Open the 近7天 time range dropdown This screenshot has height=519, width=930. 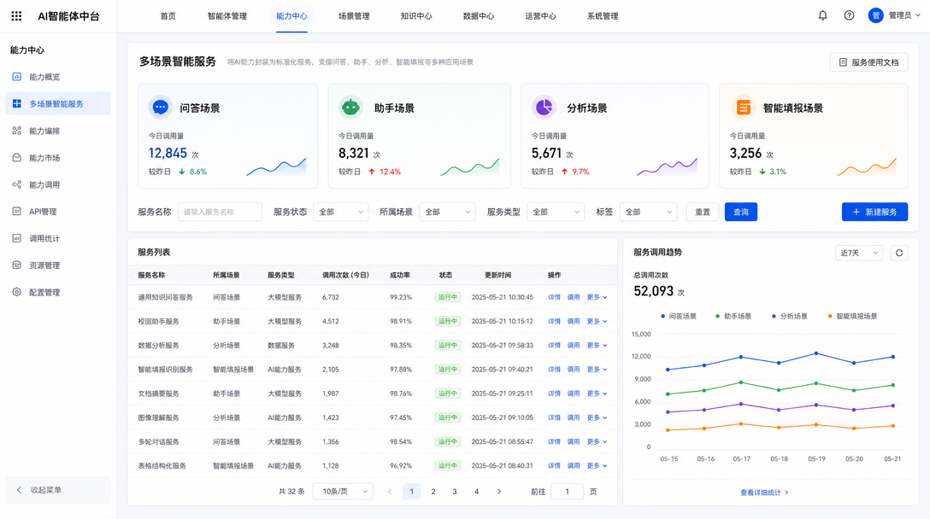pyautogui.click(x=859, y=253)
